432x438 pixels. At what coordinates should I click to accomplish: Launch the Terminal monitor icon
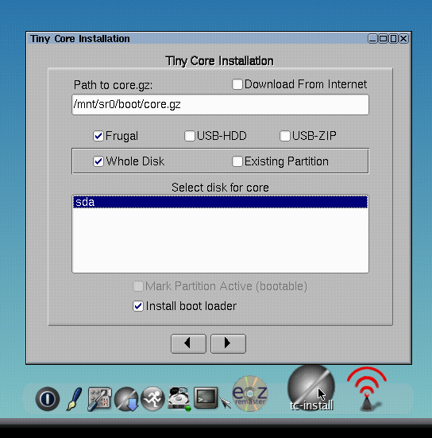click(x=206, y=398)
